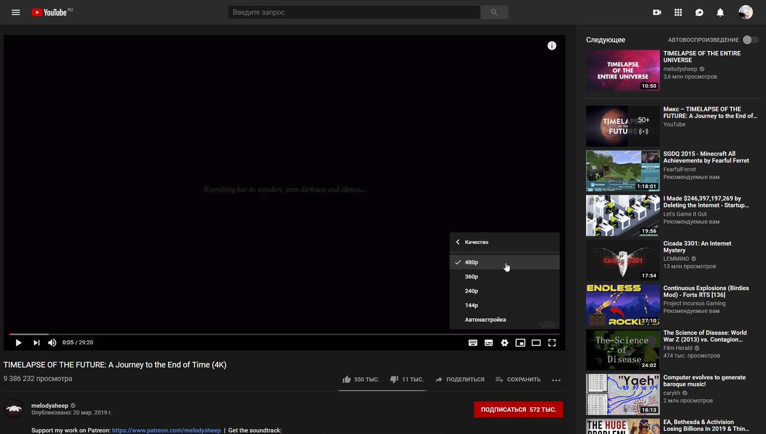The image size is (766, 434).
Task: Skip to the next video
Action: click(x=36, y=343)
